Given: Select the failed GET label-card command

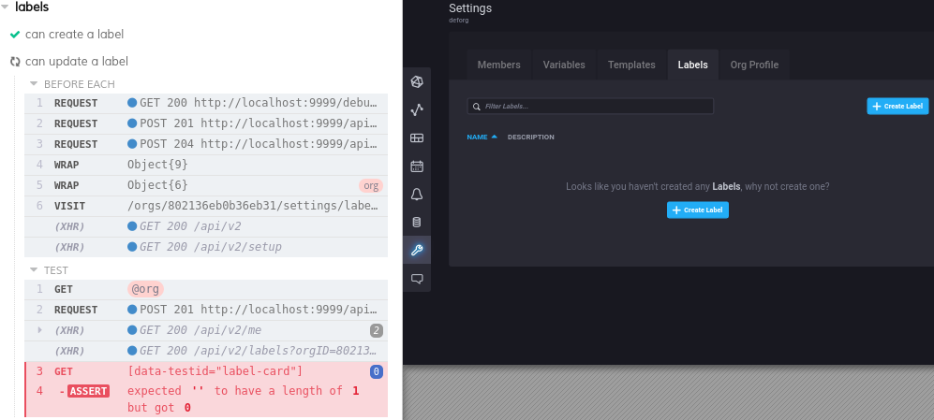Looking at the screenshot, I should 206,371.
